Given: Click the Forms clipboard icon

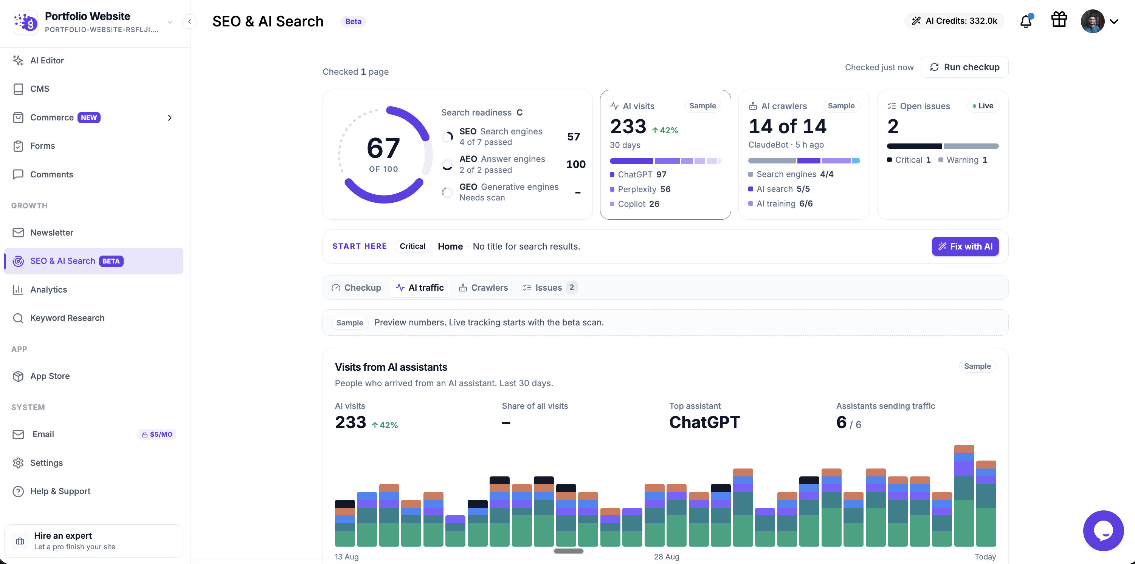Looking at the screenshot, I should (18, 146).
